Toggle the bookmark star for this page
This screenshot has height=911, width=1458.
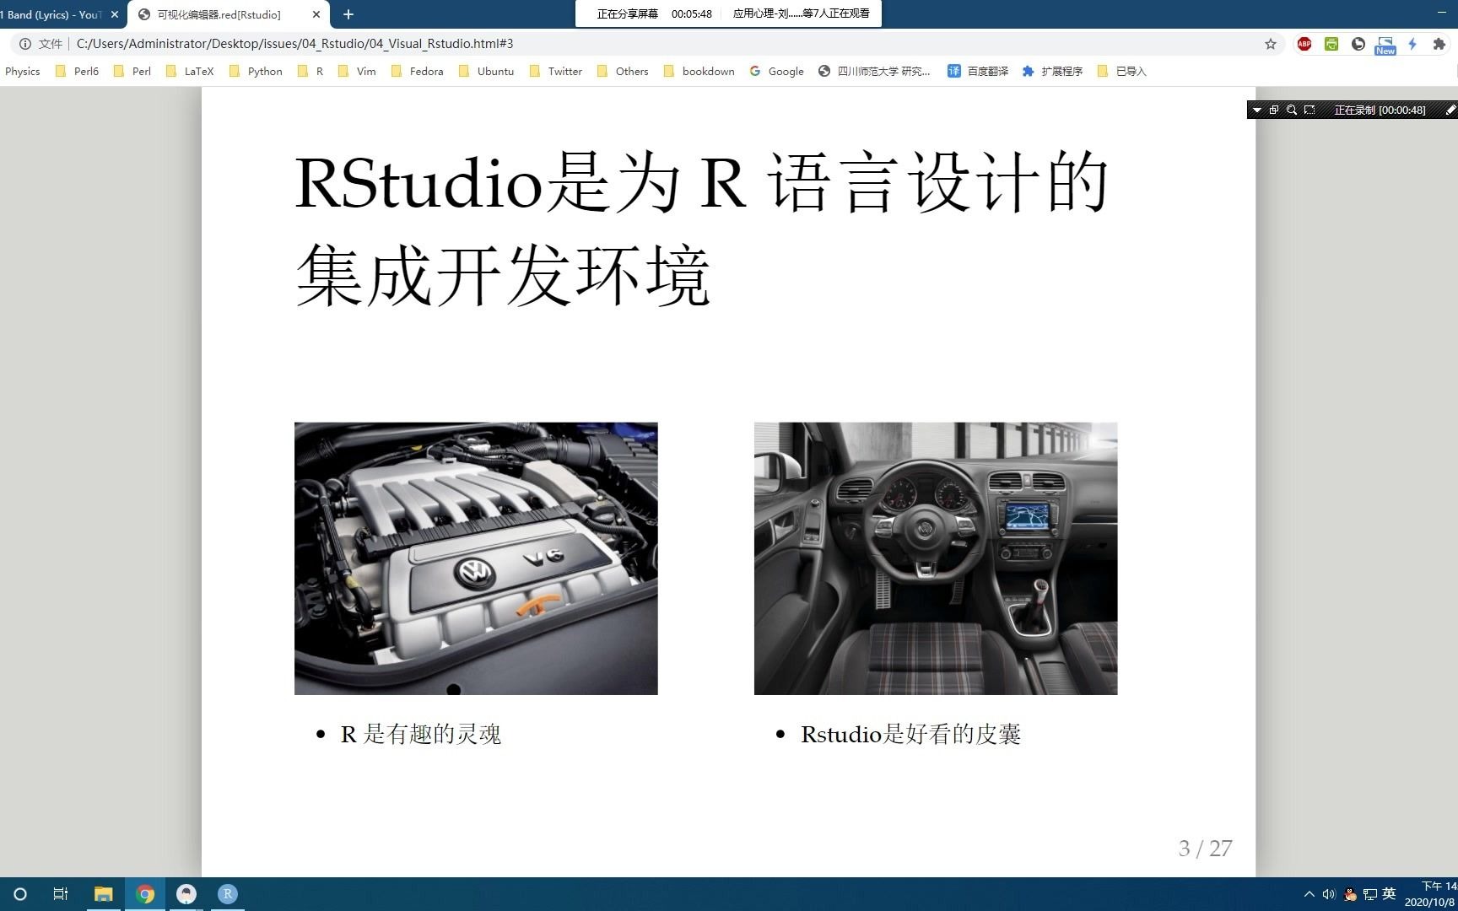point(1270,44)
